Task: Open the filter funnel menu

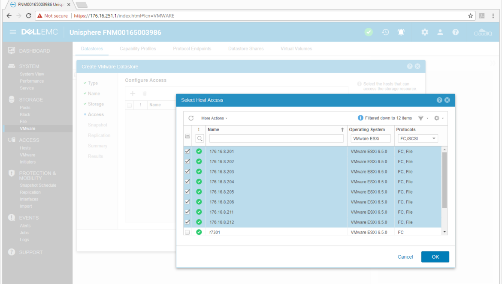Action: tap(420, 118)
